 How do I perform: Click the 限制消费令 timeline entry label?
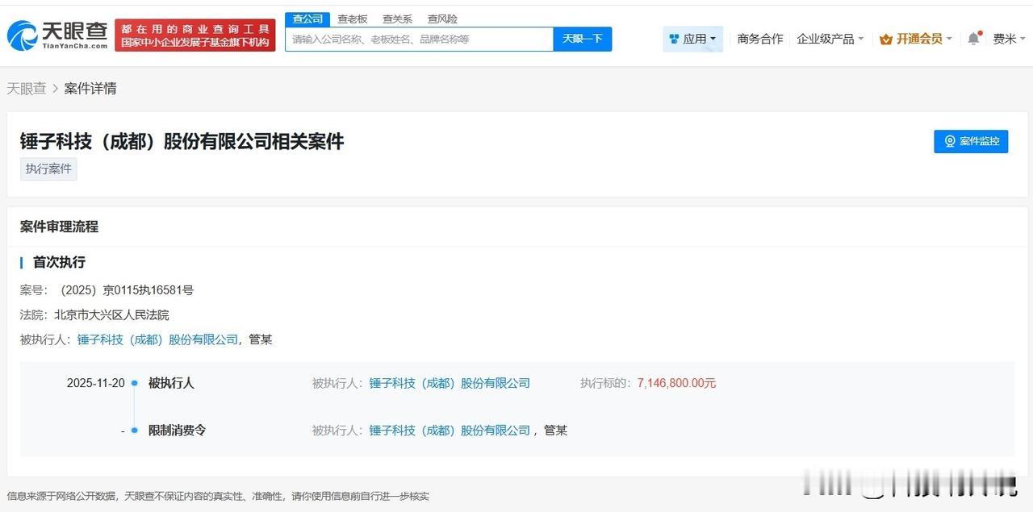coord(177,431)
